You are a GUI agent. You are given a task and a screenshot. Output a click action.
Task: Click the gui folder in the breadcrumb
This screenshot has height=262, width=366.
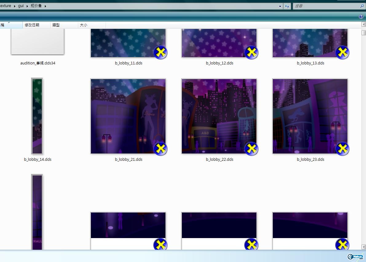[21, 6]
